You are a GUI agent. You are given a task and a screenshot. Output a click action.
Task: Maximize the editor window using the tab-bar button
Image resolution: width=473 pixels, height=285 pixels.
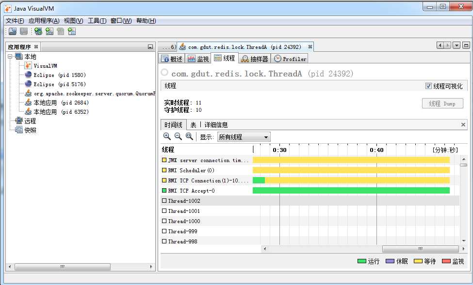point(466,45)
